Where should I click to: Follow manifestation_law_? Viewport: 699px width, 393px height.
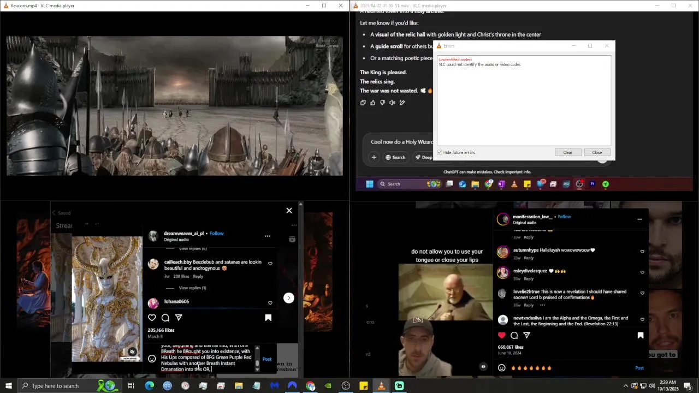pyautogui.click(x=564, y=217)
